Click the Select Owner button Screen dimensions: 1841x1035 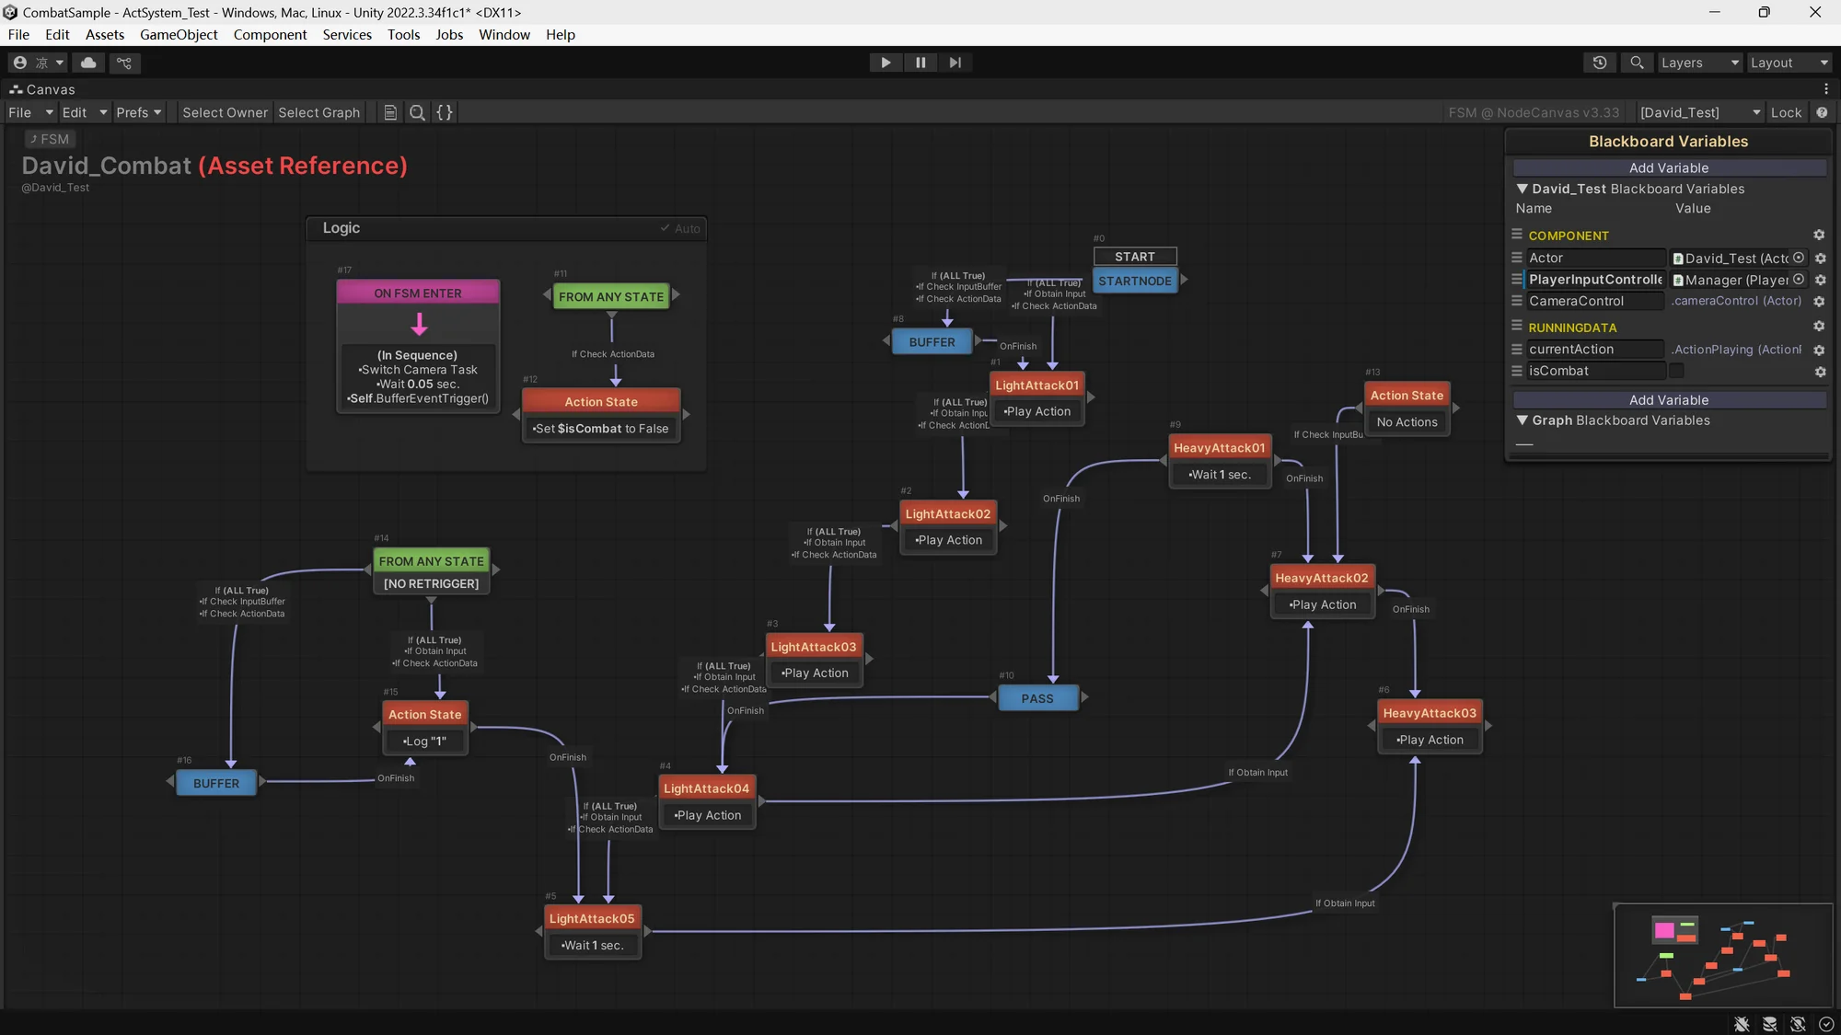[225, 112]
